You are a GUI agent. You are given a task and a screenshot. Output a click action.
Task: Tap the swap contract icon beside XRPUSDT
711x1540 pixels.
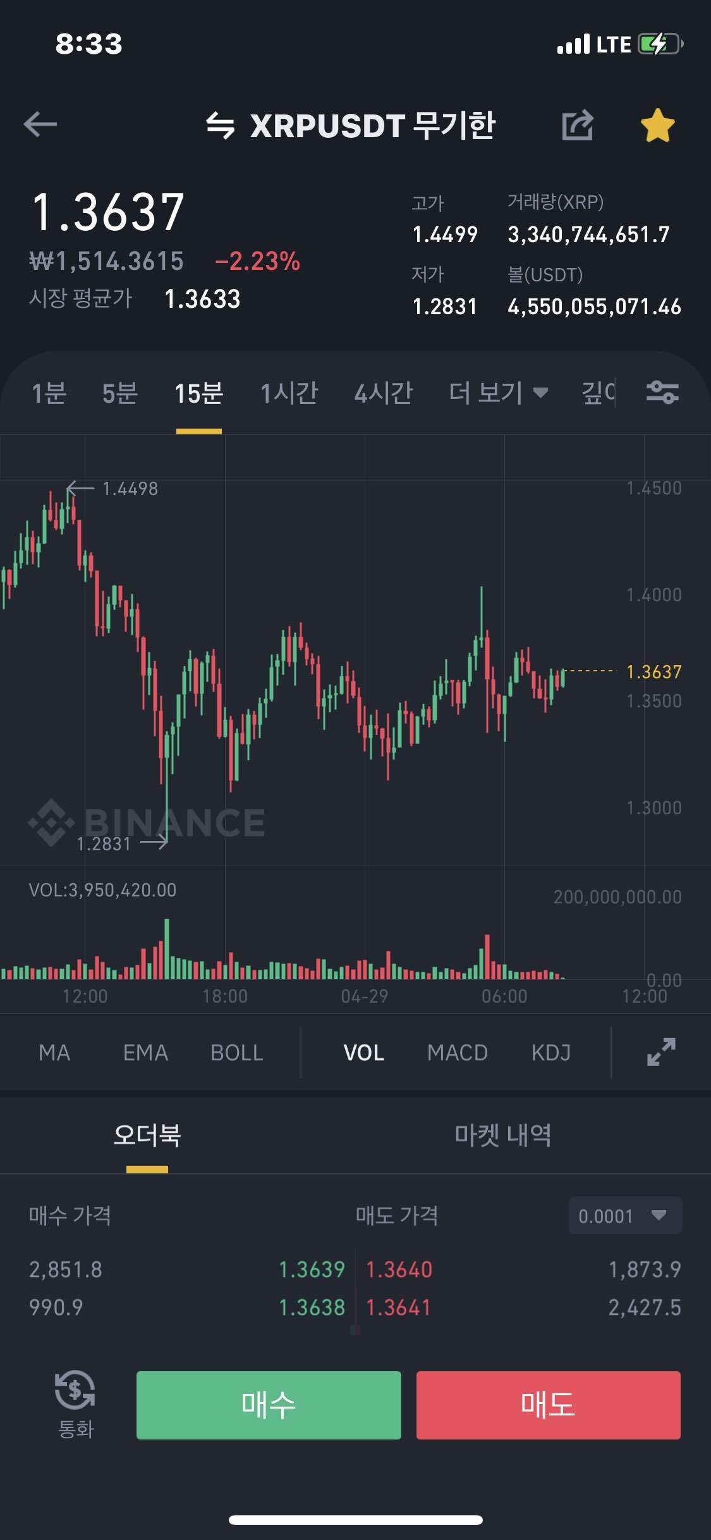tap(221, 126)
